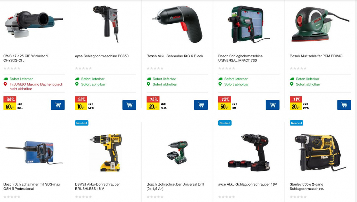View the angle grinder product image
The image size is (357, 202).
(x=34, y=24)
